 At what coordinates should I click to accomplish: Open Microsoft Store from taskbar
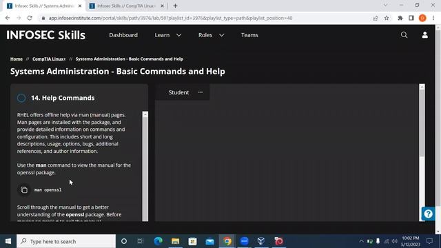click(193, 241)
